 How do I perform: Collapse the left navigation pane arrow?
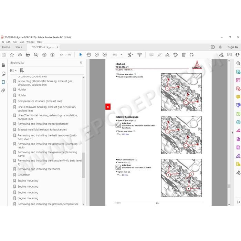click(x=88, y=133)
